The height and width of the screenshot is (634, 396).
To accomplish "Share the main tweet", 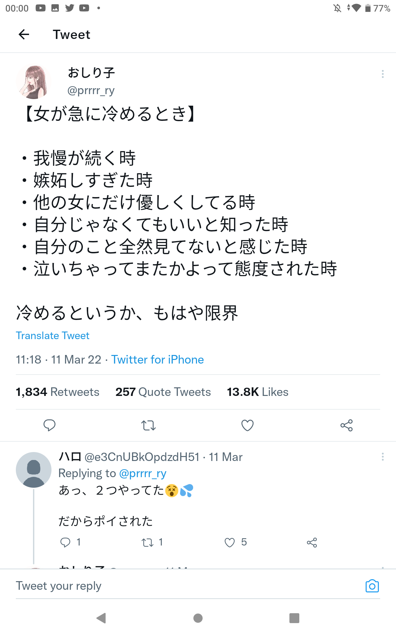I will tap(346, 425).
